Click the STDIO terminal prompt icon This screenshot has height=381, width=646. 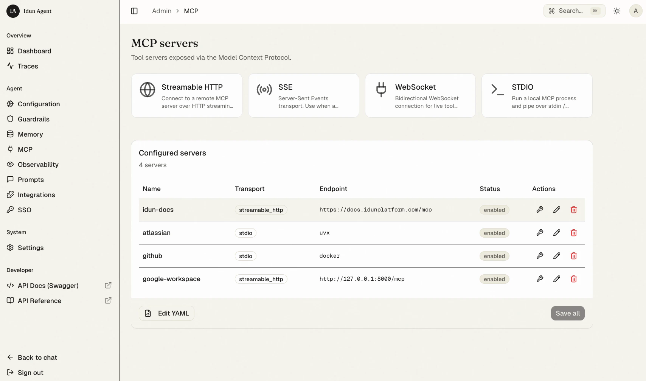(x=497, y=90)
